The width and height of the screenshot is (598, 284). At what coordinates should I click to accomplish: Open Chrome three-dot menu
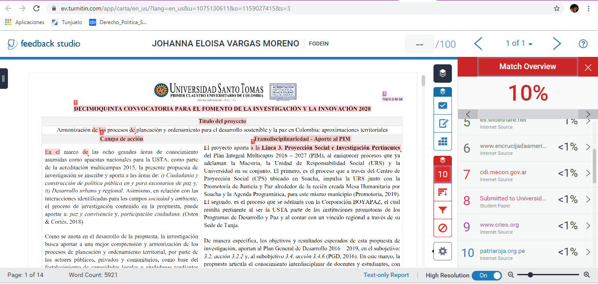[589, 8]
